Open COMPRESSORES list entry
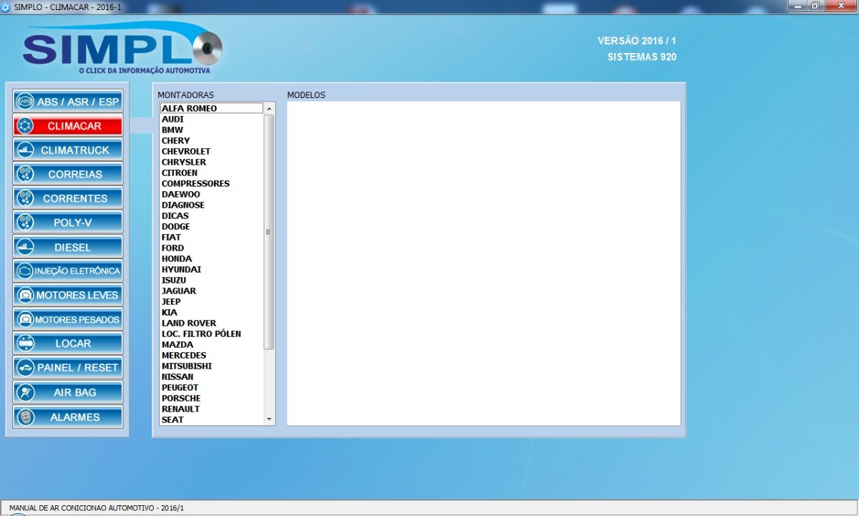Image resolution: width=859 pixels, height=516 pixels. click(x=211, y=183)
